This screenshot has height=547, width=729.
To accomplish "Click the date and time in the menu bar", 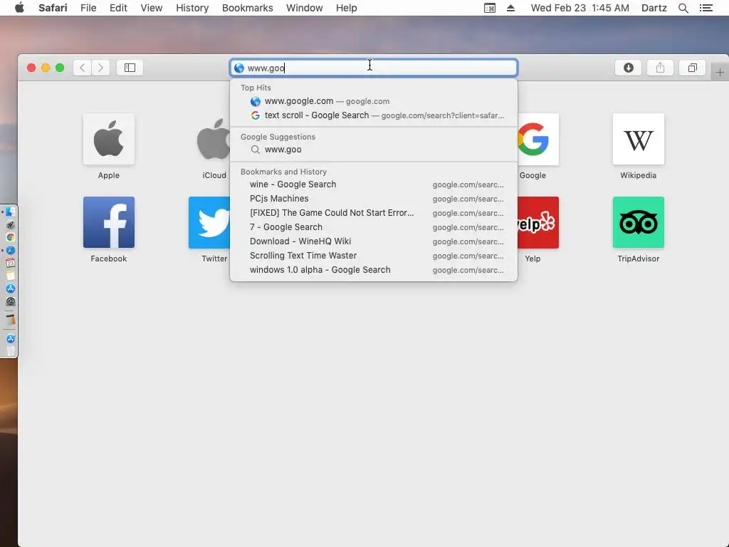I will pos(579,8).
